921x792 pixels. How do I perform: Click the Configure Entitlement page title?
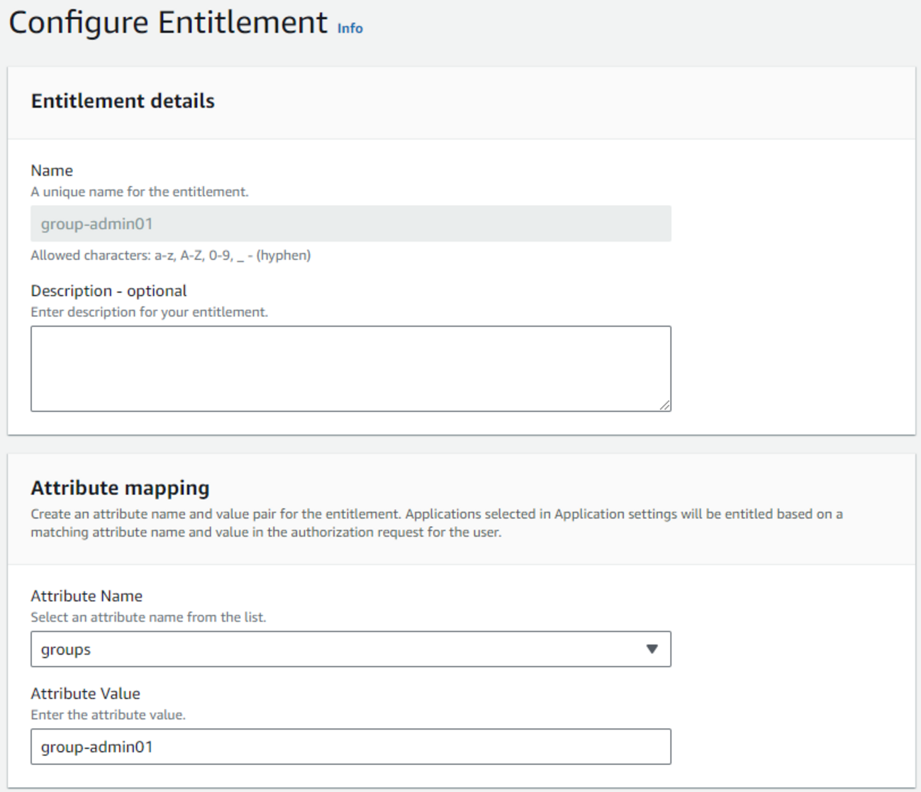pos(168,23)
